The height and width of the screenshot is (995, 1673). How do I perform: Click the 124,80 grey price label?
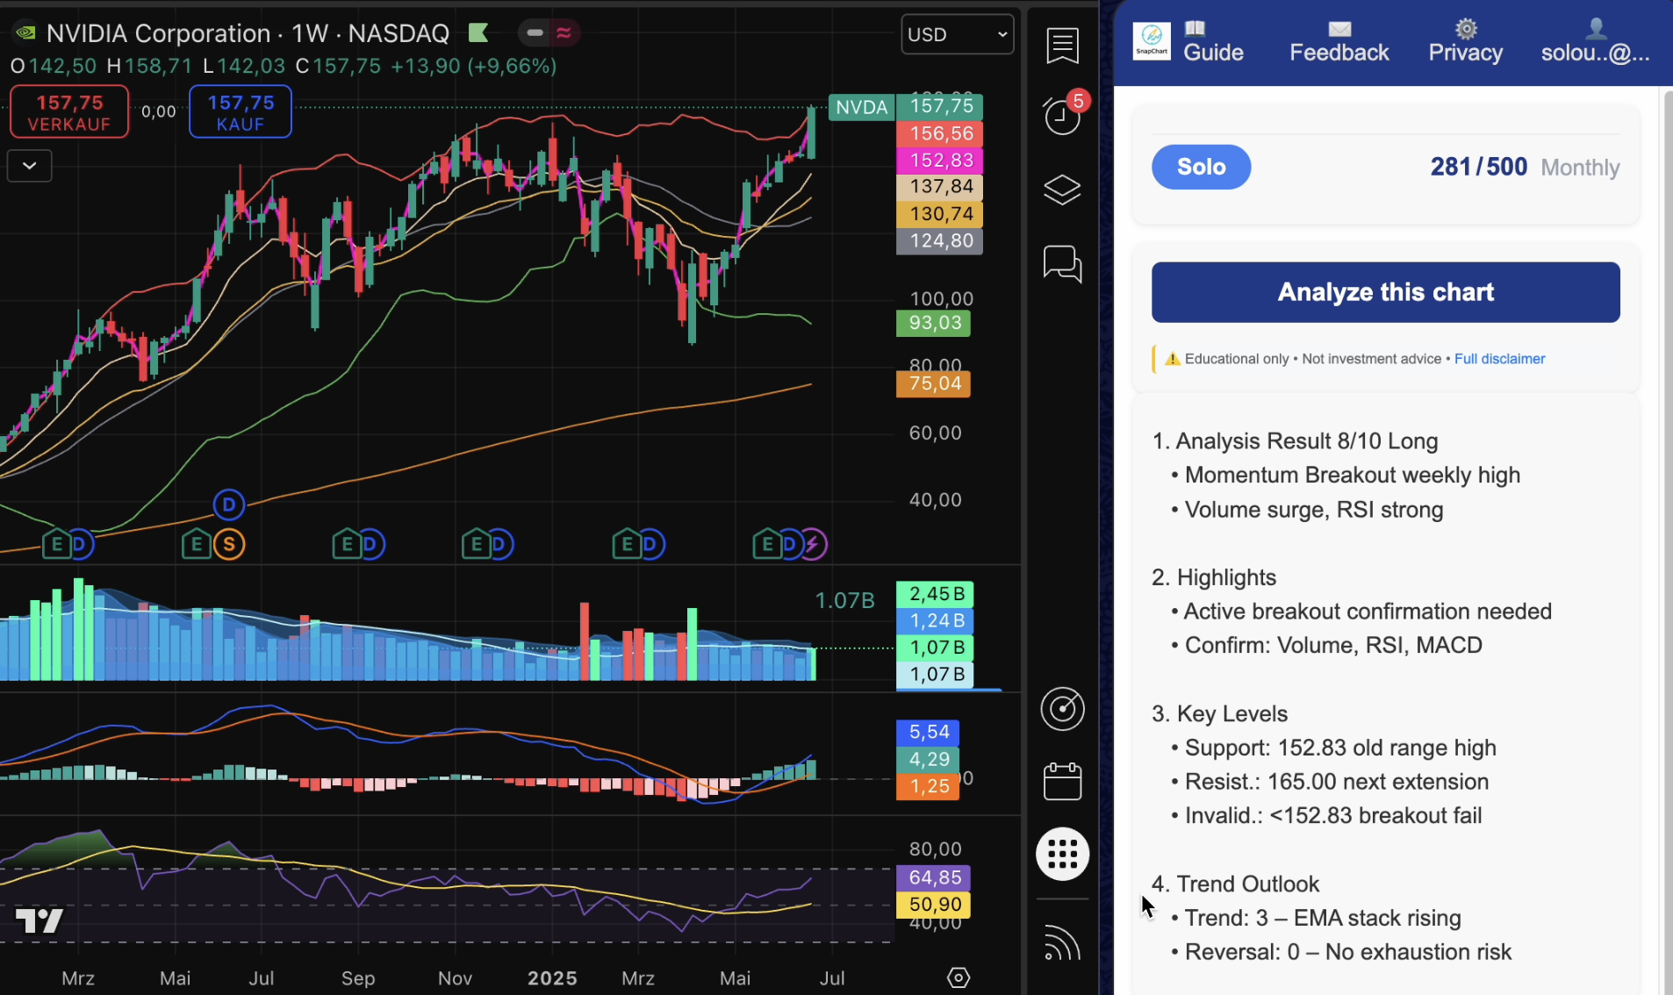pos(939,241)
